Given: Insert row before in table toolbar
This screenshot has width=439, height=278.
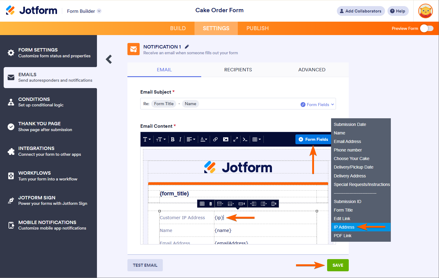Looking at the screenshot, I should pos(220,204).
